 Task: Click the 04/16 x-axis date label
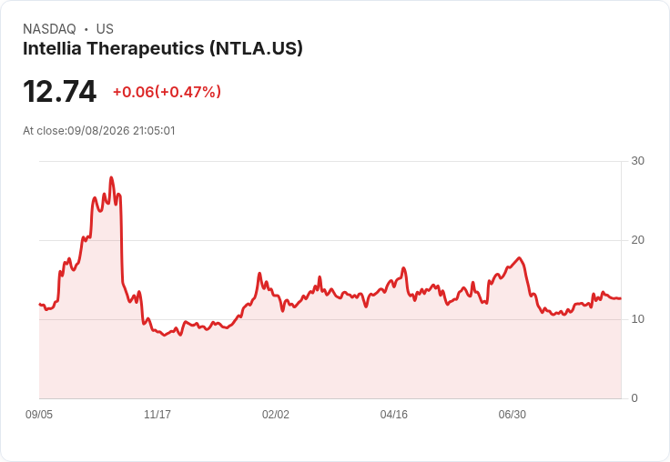(394, 414)
